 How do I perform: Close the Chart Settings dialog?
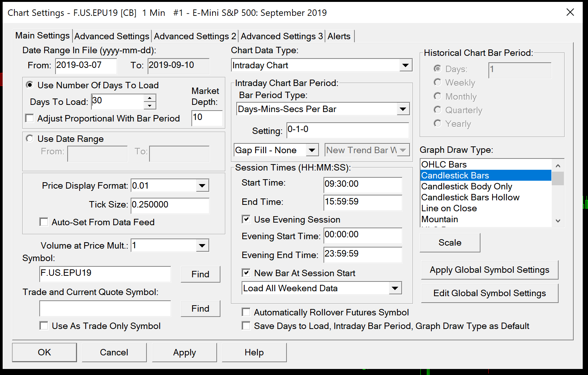(570, 12)
